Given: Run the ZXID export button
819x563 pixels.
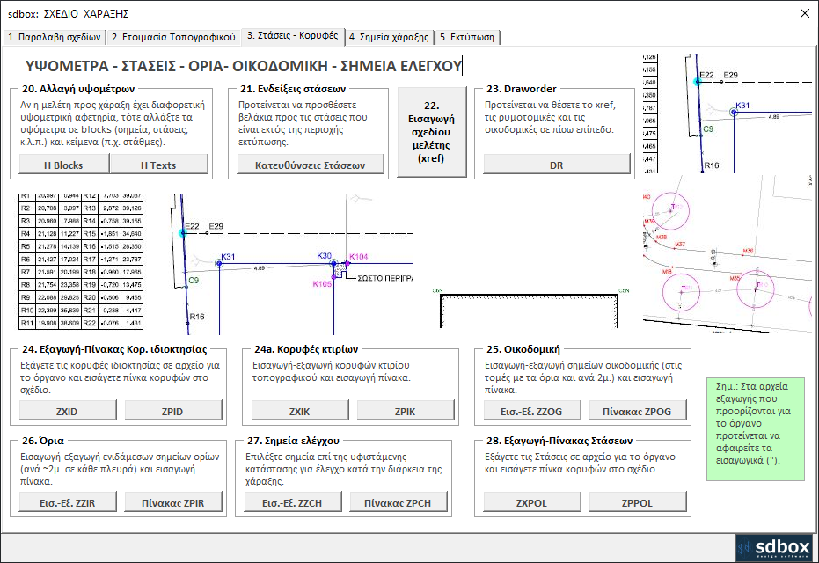Looking at the screenshot, I should click(68, 412).
